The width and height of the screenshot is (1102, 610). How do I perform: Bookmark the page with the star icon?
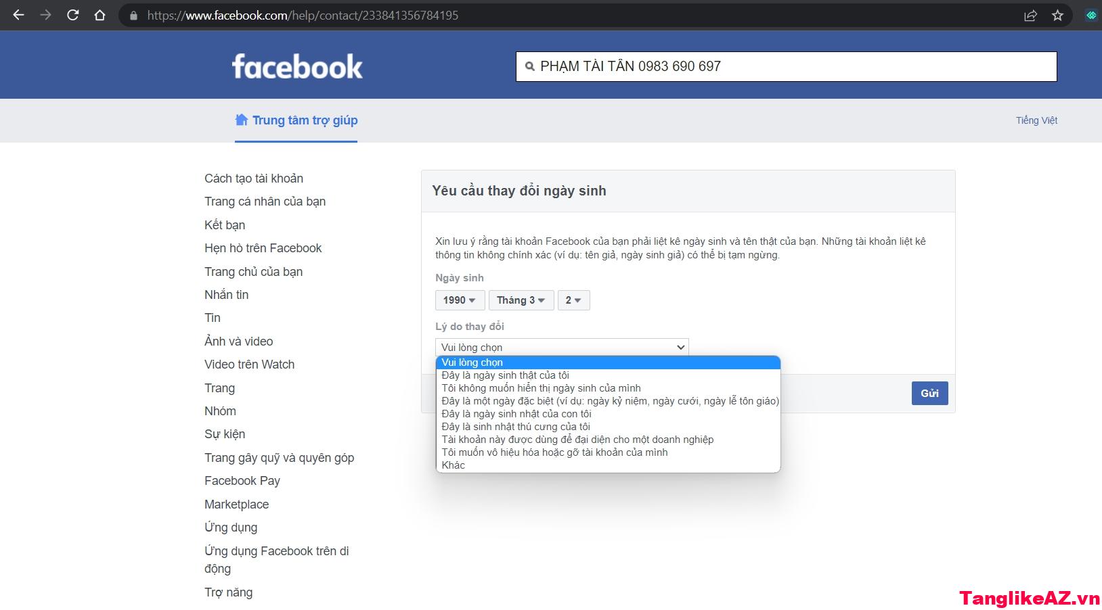click(1057, 14)
